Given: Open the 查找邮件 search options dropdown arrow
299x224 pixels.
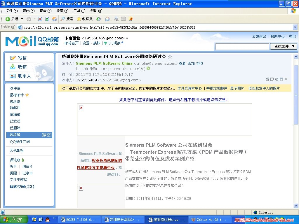Looking at the screenshot, I should (293, 46).
